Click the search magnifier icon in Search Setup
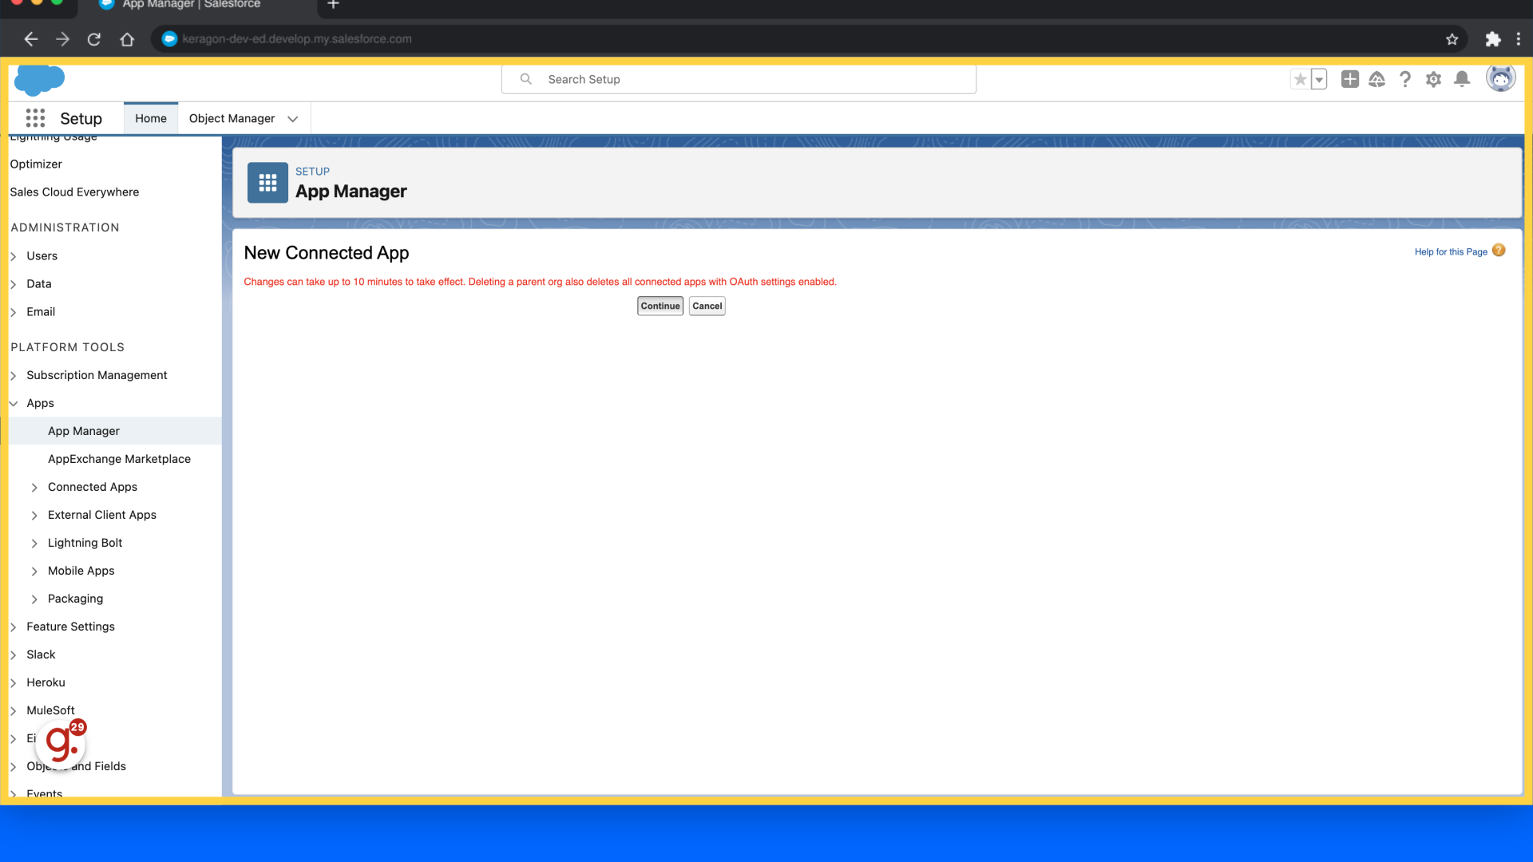Image resolution: width=1533 pixels, height=862 pixels. (525, 79)
